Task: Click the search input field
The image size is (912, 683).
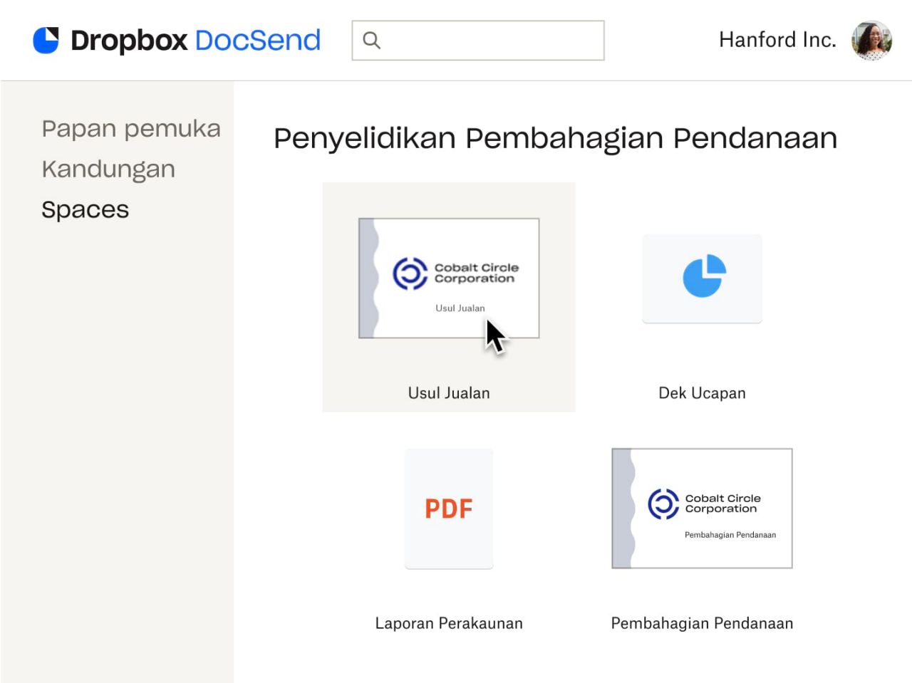Action: pyautogui.click(x=477, y=41)
